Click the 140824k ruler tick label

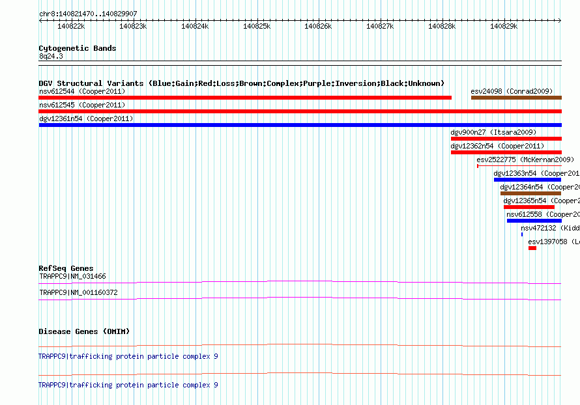(x=195, y=27)
